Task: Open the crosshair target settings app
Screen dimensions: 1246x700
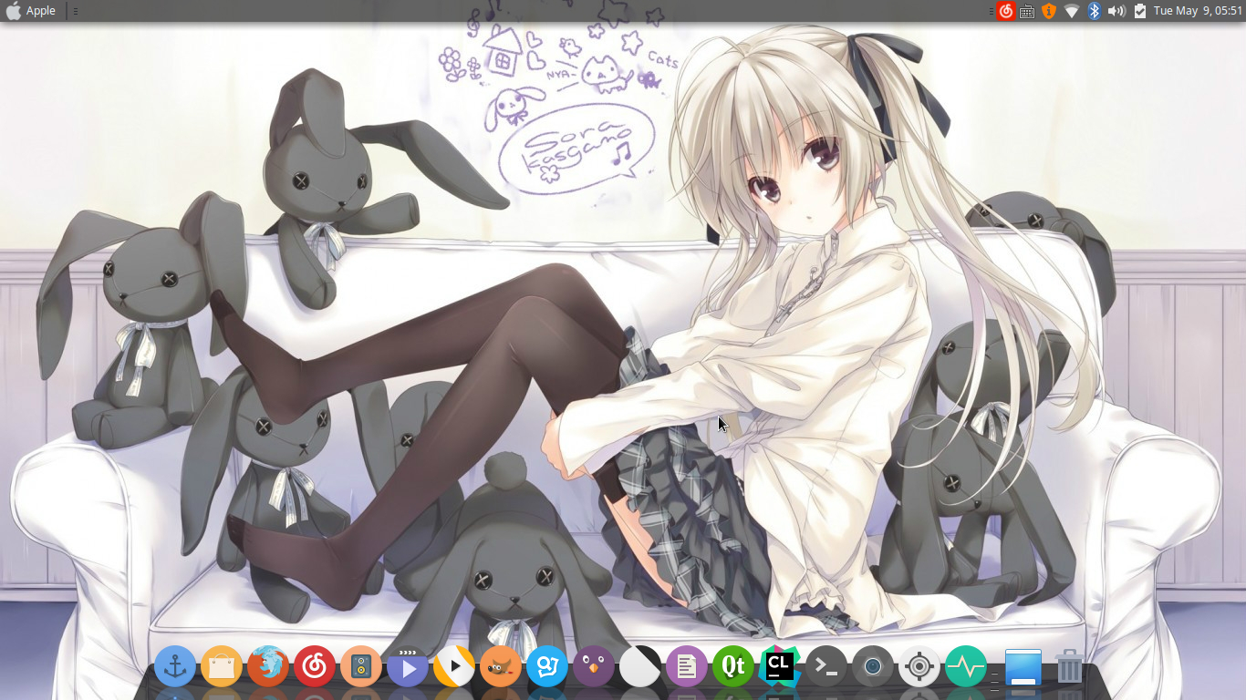Action: [x=919, y=667]
